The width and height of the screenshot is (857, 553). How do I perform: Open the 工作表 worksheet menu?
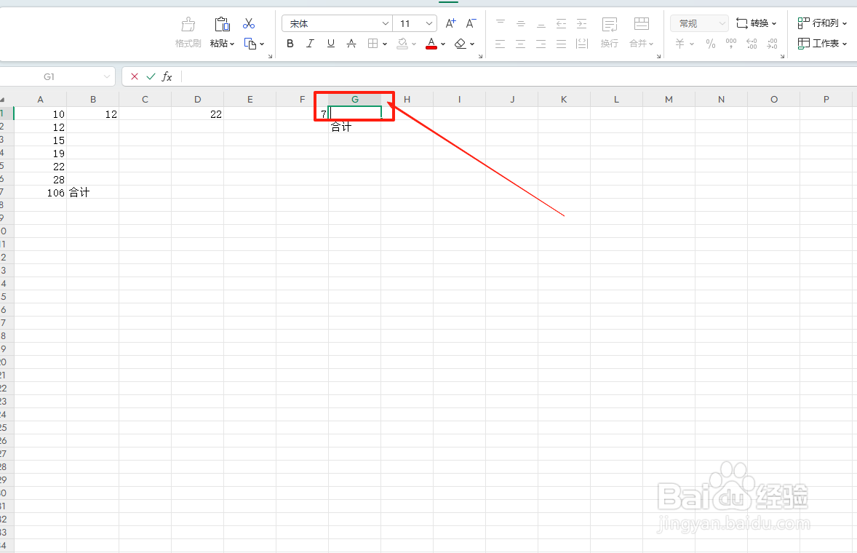pyautogui.click(x=822, y=43)
